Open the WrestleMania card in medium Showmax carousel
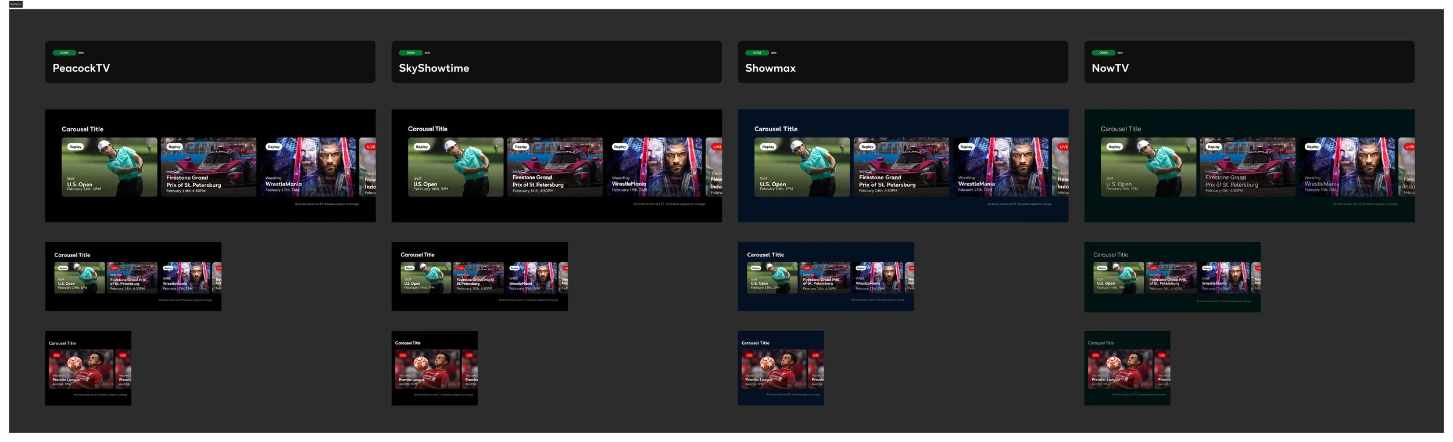 coord(877,278)
